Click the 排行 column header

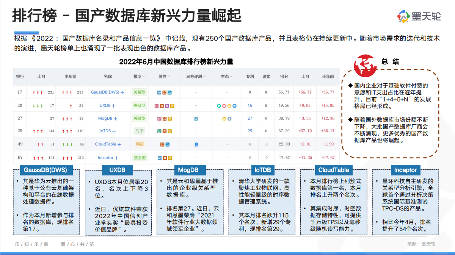point(20,76)
